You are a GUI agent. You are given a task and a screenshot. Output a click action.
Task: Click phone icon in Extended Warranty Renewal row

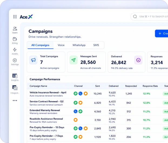76,111
